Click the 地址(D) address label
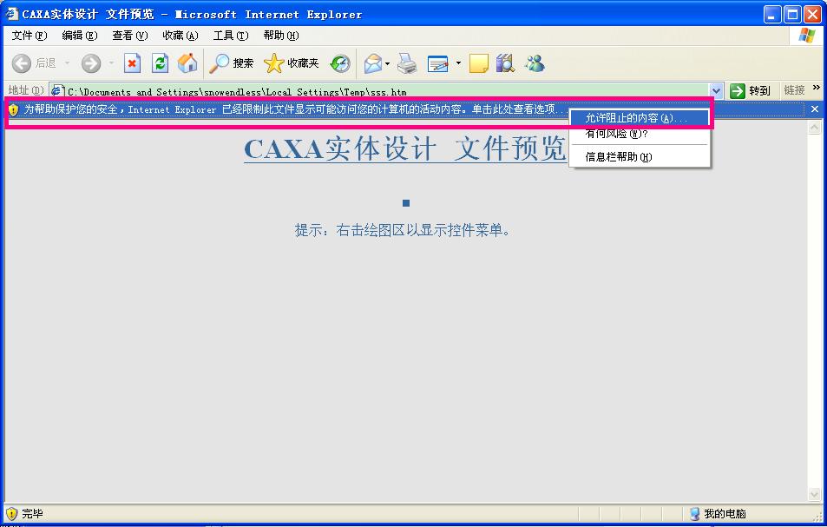Viewport: 827px width, 527px height. pyautogui.click(x=25, y=90)
